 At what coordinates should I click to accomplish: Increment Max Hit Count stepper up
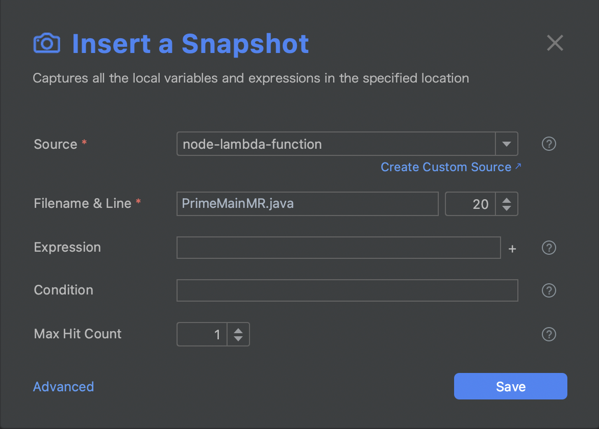click(238, 330)
